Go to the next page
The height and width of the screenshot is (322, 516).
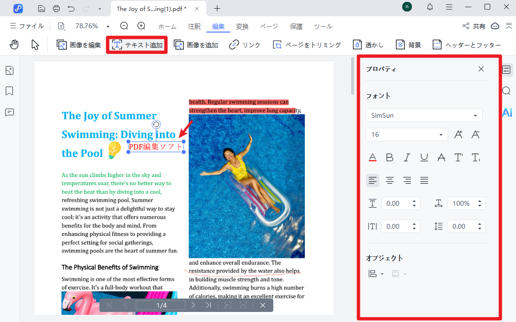[193, 305]
